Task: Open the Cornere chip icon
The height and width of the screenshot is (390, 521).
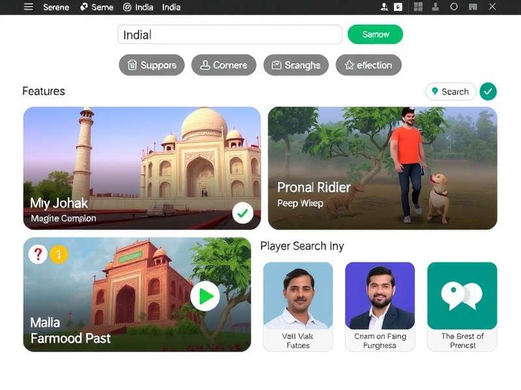Action: (205, 65)
